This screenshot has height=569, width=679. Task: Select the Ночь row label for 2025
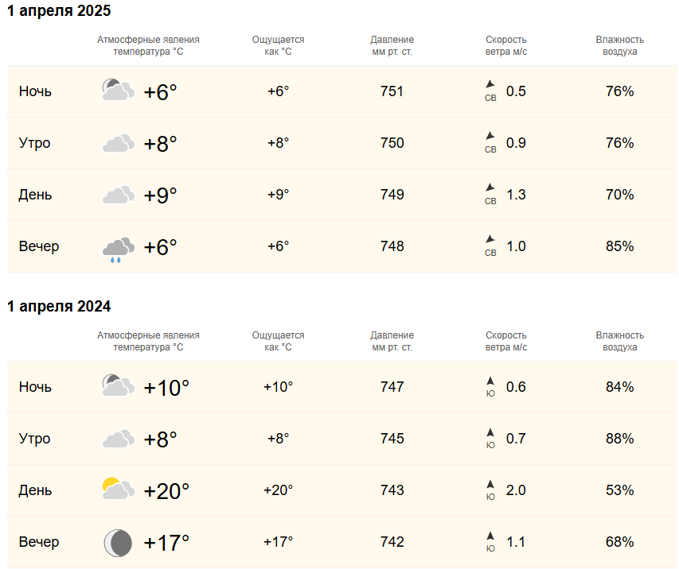click(x=35, y=91)
